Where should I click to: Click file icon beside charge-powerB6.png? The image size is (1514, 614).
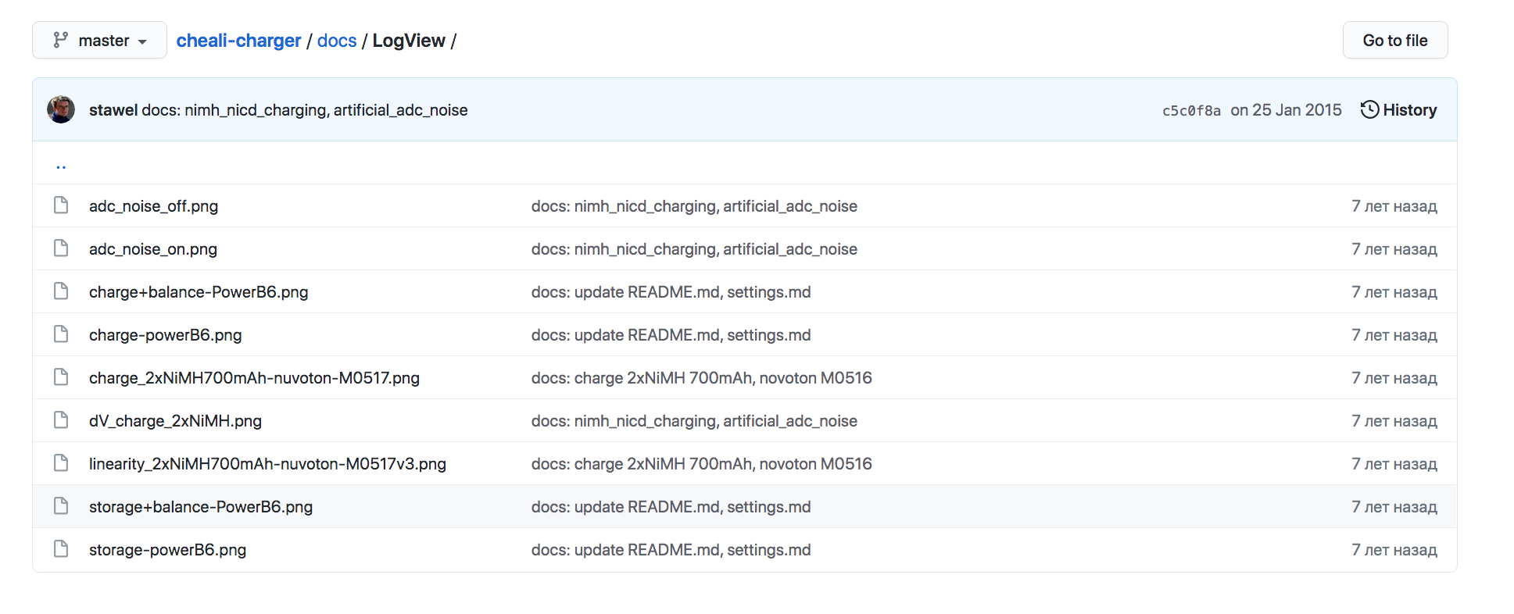[x=61, y=334]
